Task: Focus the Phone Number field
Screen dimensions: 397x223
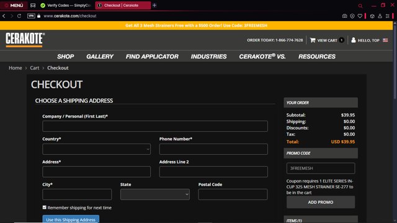Action: (x=213, y=149)
